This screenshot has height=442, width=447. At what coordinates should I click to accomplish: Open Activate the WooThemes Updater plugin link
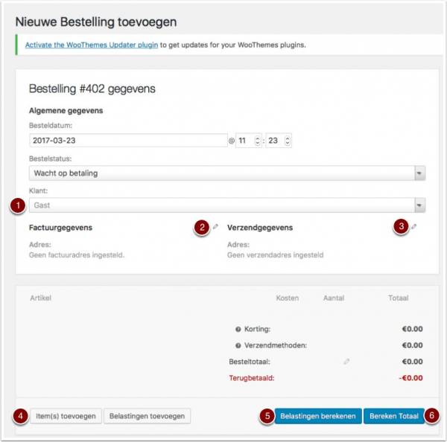92,45
